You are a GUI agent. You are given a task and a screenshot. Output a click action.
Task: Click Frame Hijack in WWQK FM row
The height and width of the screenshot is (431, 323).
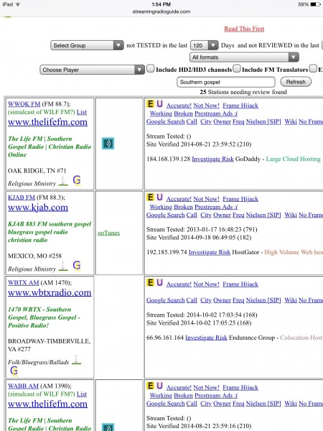(x=240, y=106)
